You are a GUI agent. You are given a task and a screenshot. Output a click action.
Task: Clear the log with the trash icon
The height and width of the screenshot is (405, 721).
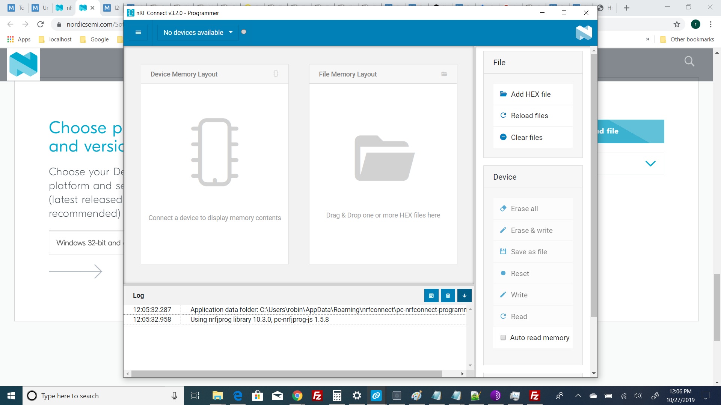coord(448,295)
